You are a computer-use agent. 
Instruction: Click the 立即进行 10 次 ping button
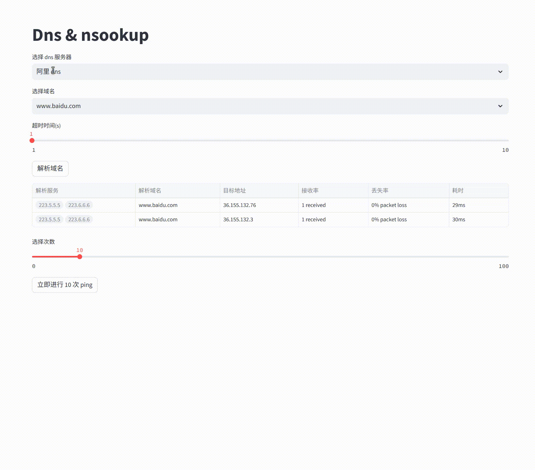(65, 285)
